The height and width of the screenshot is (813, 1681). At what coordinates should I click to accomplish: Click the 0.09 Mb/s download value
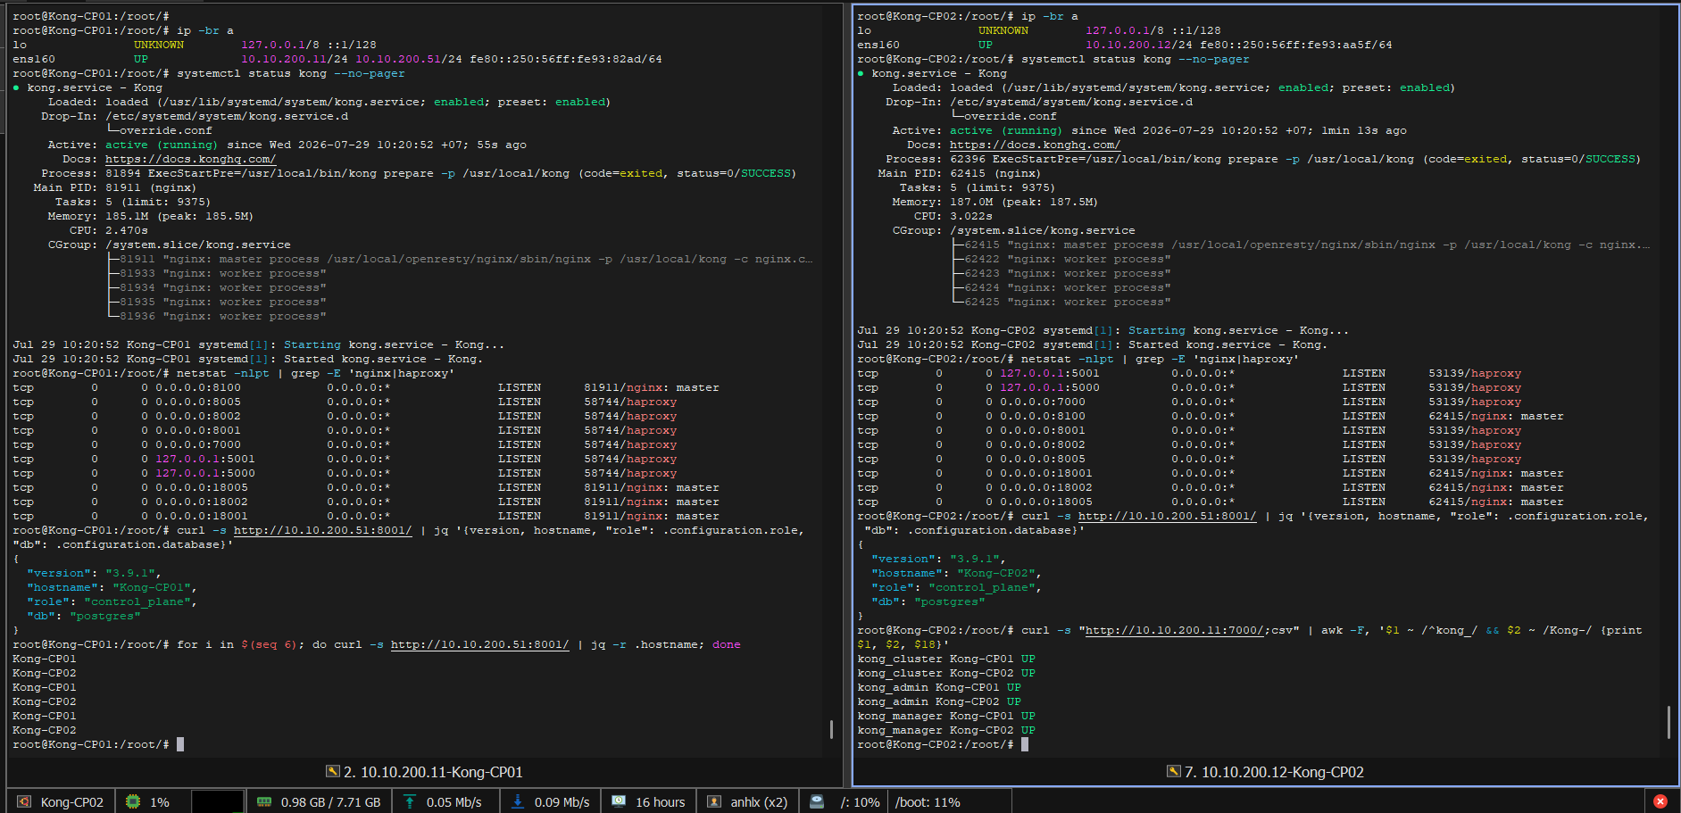562,802
